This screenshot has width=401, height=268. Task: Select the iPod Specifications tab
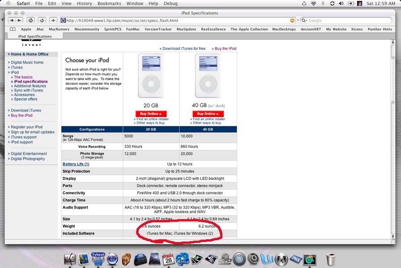point(35,36)
